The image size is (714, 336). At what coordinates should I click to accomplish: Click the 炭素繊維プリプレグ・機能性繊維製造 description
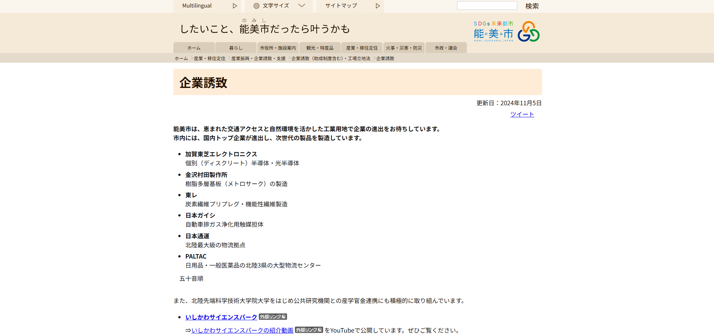[x=237, y=204]
